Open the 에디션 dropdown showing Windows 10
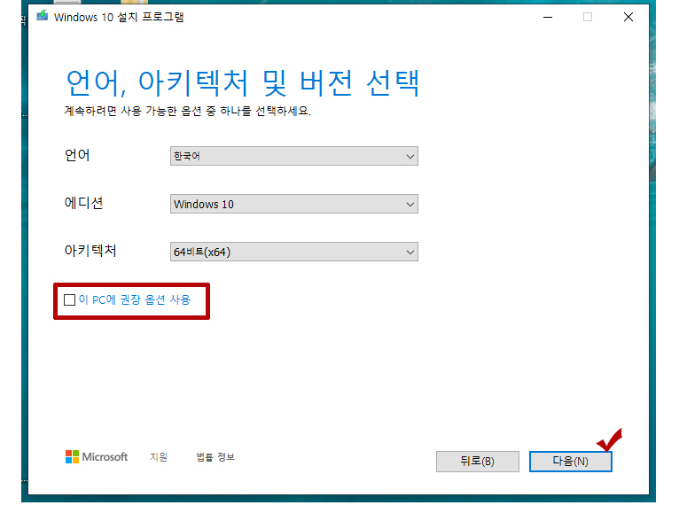 [x=294, y=204]
